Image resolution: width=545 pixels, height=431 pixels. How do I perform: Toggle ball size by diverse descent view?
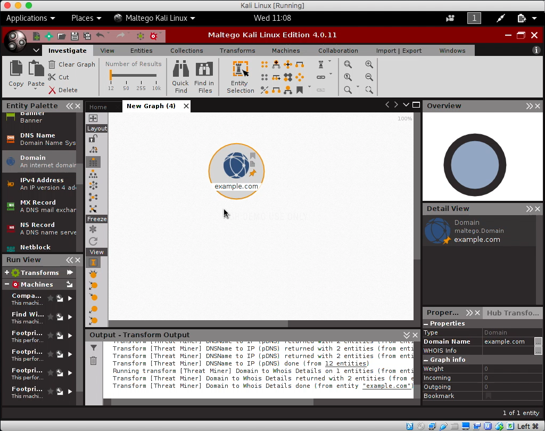(x=93, y=274)
